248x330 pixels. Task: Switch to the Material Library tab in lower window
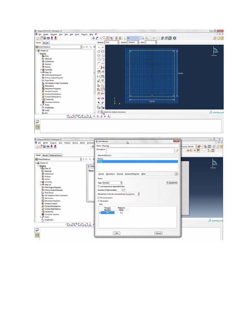click(56, 155)
